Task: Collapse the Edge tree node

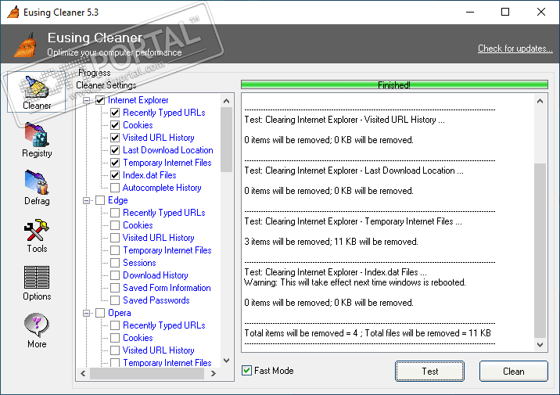Action: pos(86,200)
